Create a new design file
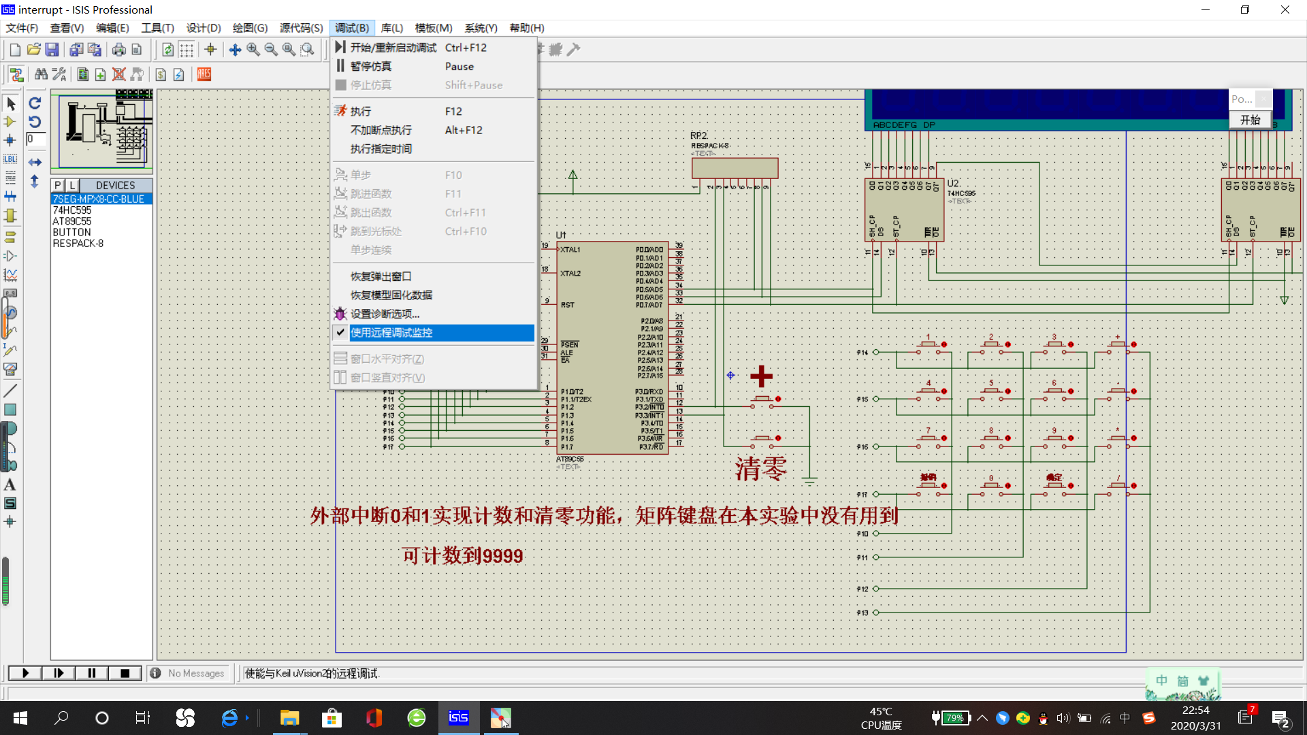The height and width of the screenshot is (735, 1307). 15,50
